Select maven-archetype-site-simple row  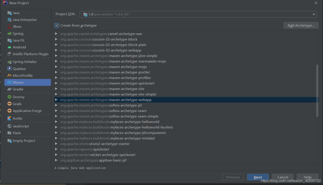click(x=186, y=94)
